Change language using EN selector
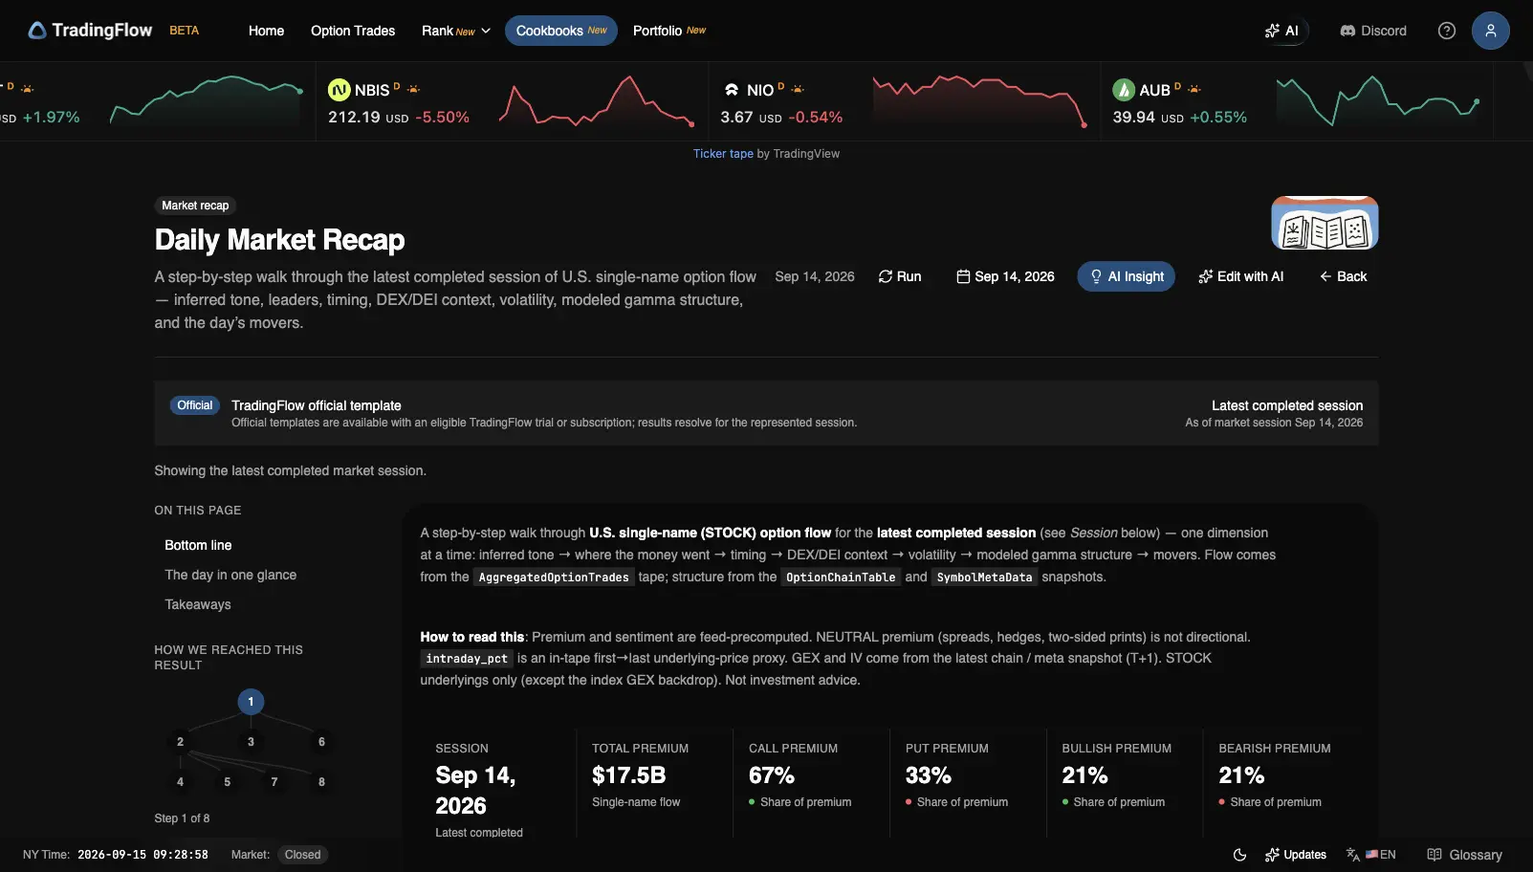This screenshot has height=872, width=1533. pyautogui.click(x=1371, y=855)
